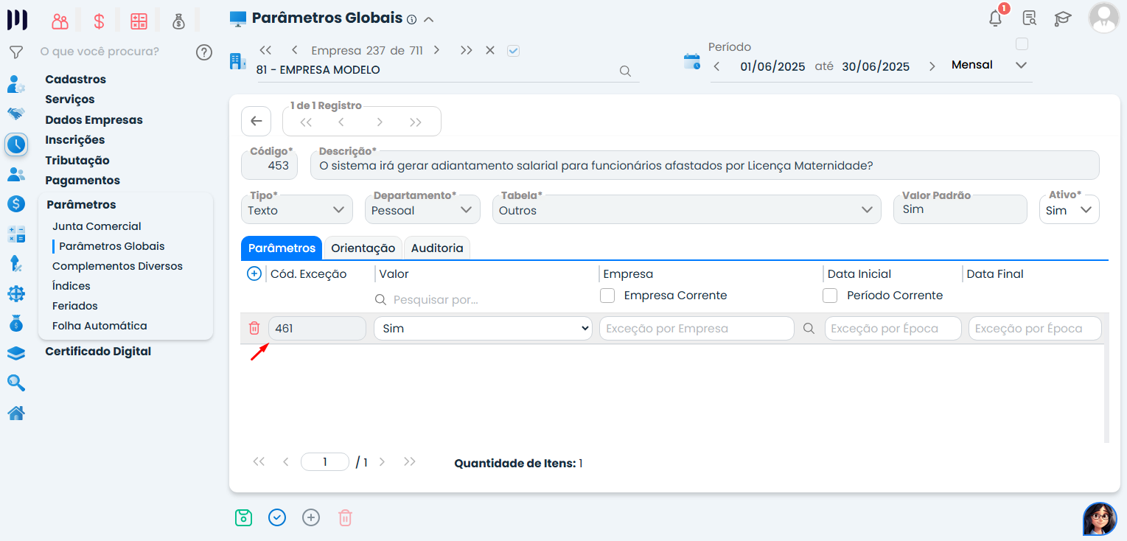Click the filter funnel icon in sidebar
The width and height of the screenshot is (1127, 541).
(15, 52)
